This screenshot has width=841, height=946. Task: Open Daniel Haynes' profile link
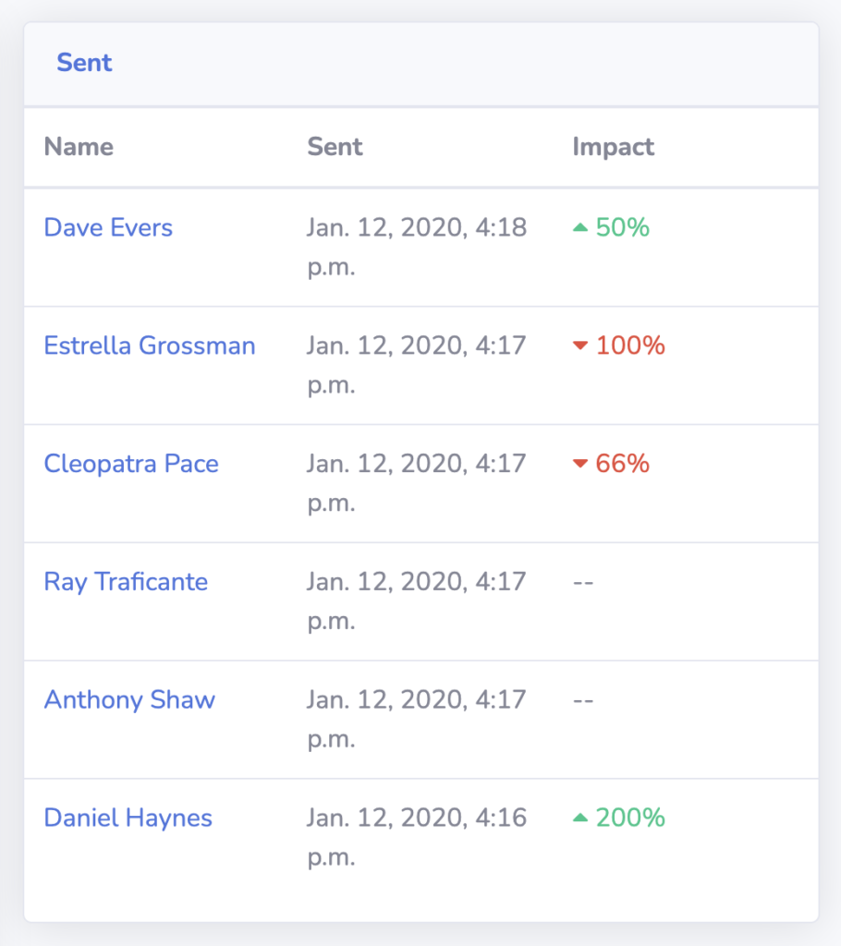tap(128, 819)
